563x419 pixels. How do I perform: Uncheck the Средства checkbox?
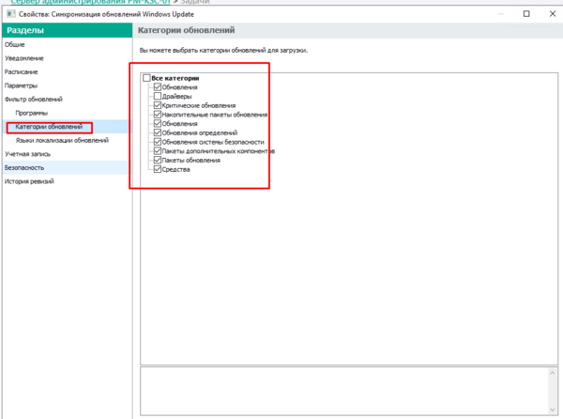pyautogui.click(x=158, y=169)
